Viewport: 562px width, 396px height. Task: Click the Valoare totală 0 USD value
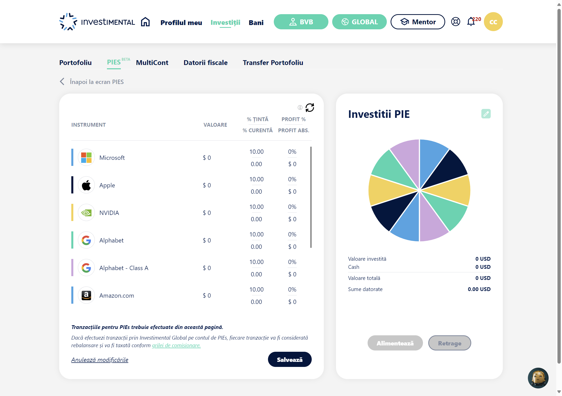483,278
